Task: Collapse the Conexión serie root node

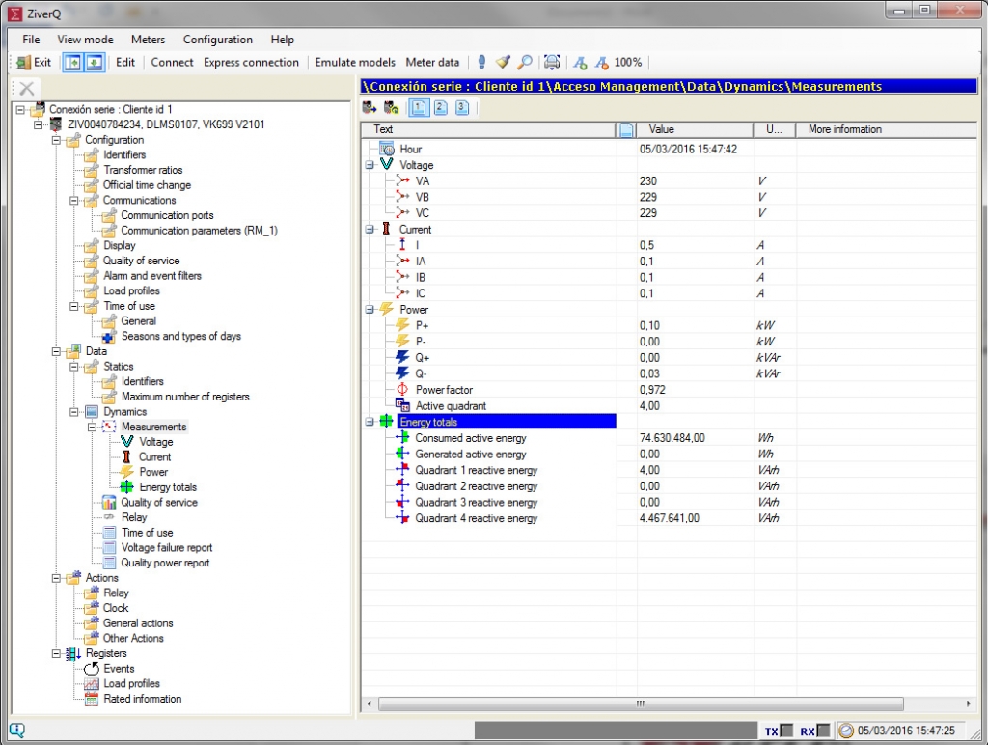Action: pos(21,110)
